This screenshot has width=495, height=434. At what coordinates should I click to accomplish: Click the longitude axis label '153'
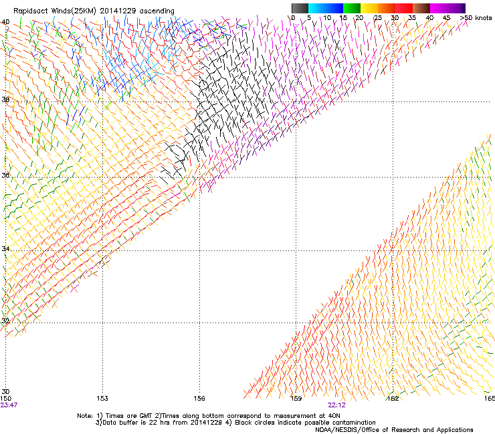click(102, 399)
